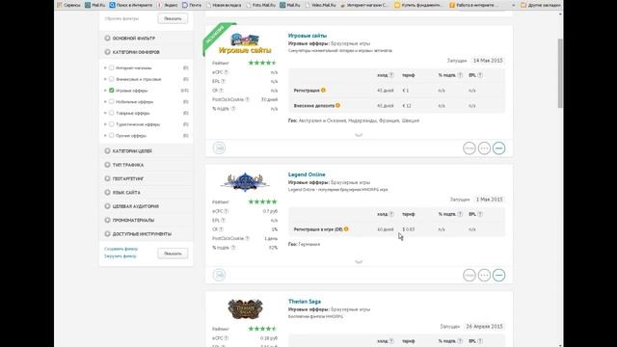Click Сбросить фильтры at top of sidebar

(121, 18)
